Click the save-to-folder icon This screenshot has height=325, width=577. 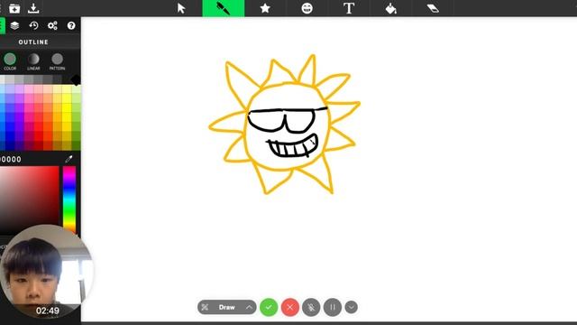click(14, 8)
